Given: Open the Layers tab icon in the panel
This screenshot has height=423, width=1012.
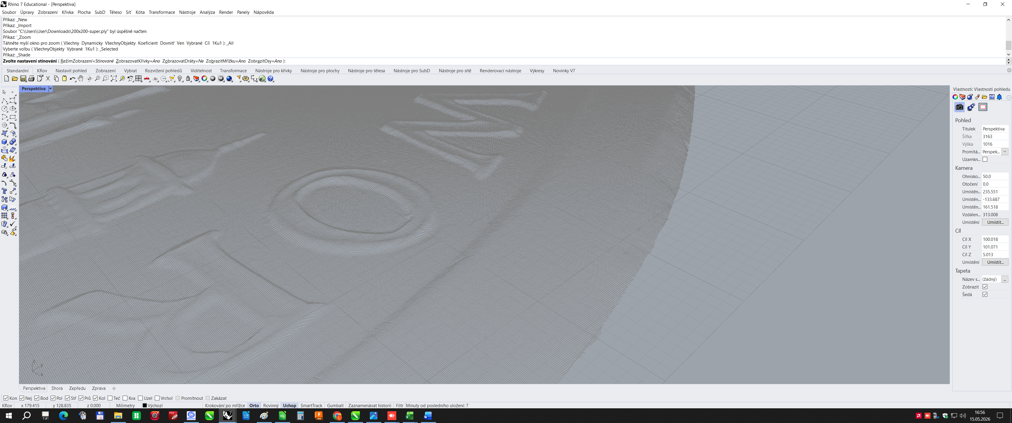Looking at the screenshot, I should [x=963, y=97].
